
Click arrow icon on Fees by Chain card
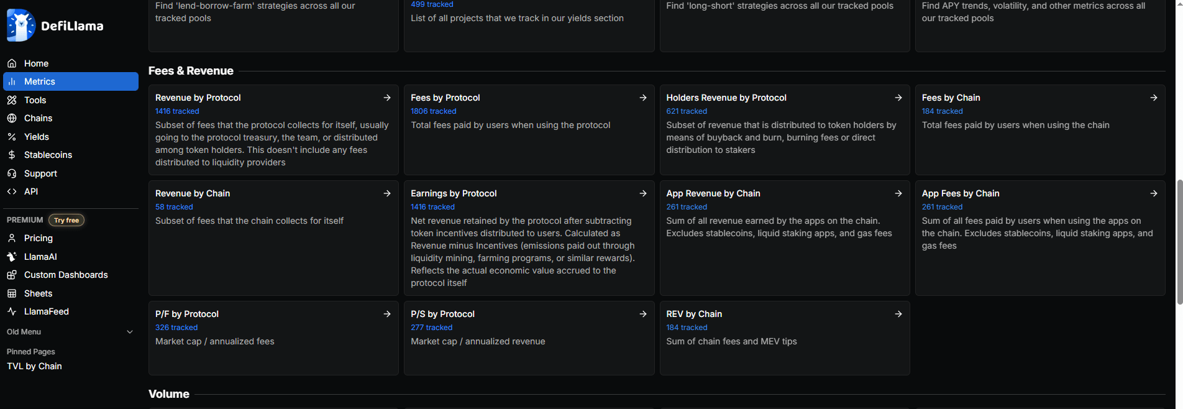(1154, 98)
